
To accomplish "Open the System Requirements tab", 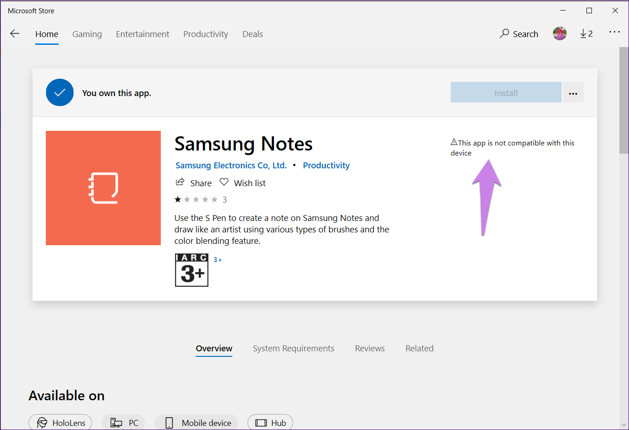I will coord(293,348).
